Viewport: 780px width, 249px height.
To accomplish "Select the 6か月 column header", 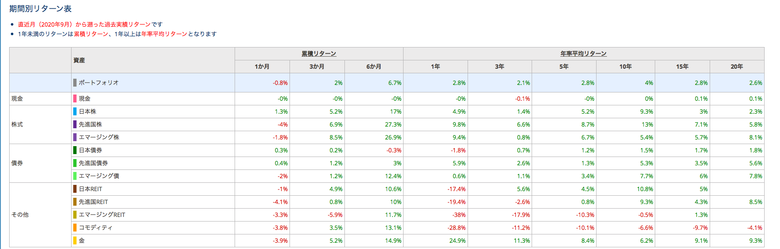I will point(374,67).
